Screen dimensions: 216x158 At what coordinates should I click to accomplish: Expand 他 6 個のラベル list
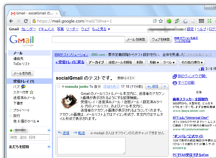coord(26,121)
